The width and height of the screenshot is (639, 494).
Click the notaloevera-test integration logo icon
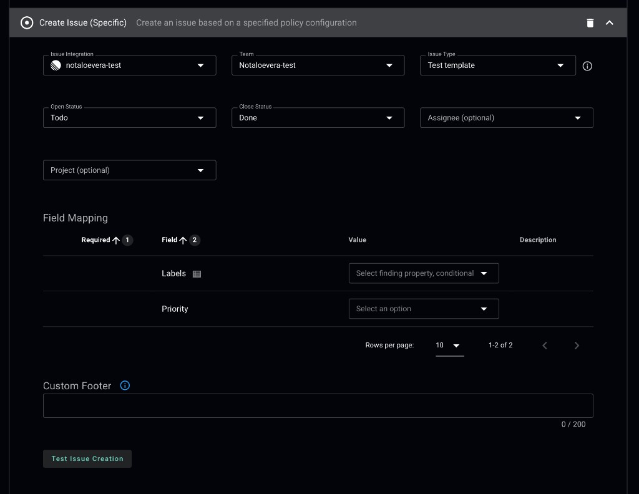[56, 65]
